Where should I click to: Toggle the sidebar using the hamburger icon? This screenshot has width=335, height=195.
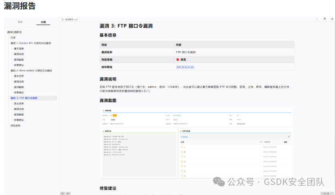[x=63, y=19]
